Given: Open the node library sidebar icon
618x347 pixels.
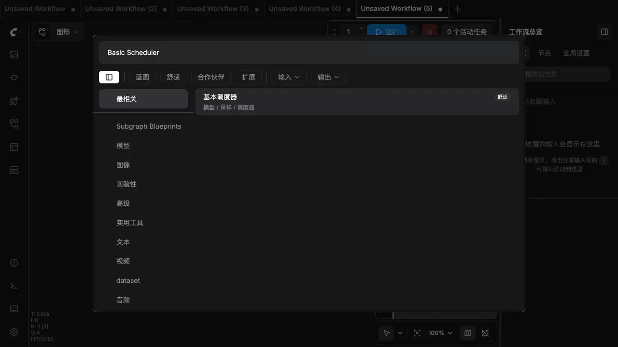Looking at the screenshot, I should pos(14,78).
